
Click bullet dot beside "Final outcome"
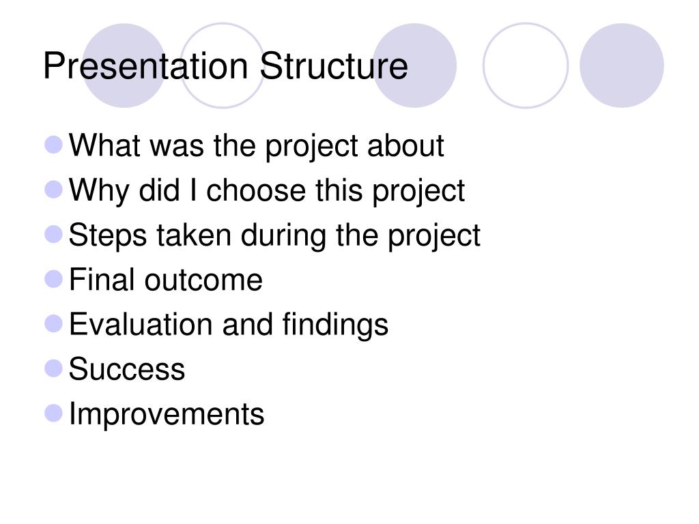(x=53, y=279)
